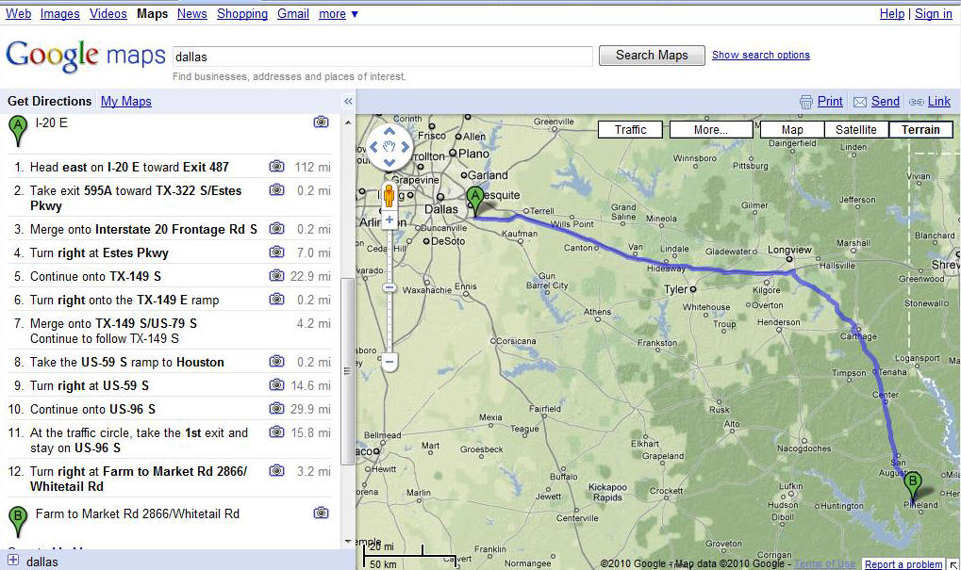
Task: Click camera icon for step 12 Whitetail Rd turn
Action: pos(277,470)
